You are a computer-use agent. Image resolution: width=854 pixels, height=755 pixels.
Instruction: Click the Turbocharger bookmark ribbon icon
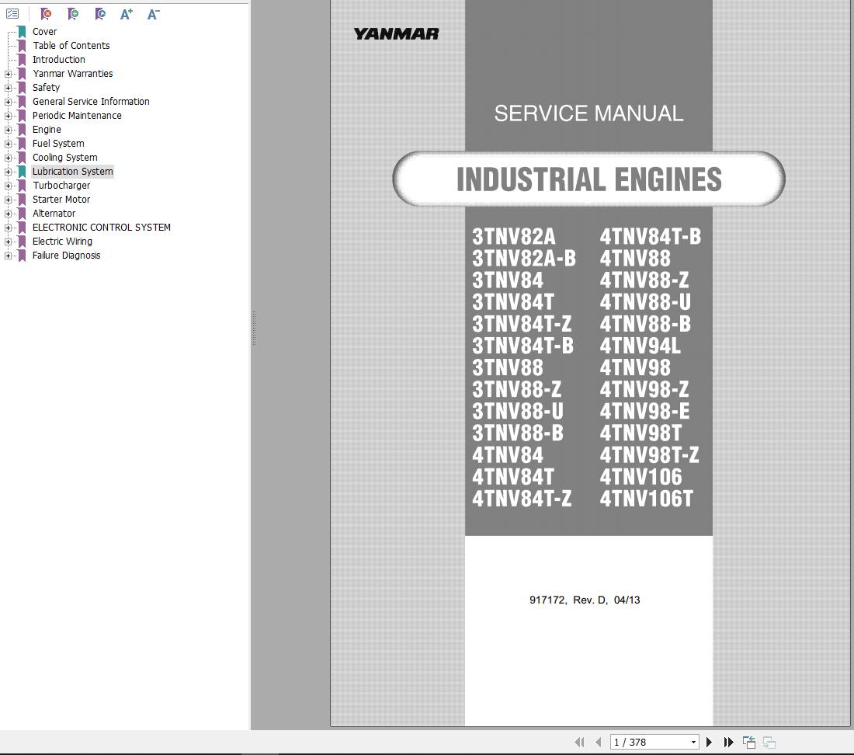(22, 185)
